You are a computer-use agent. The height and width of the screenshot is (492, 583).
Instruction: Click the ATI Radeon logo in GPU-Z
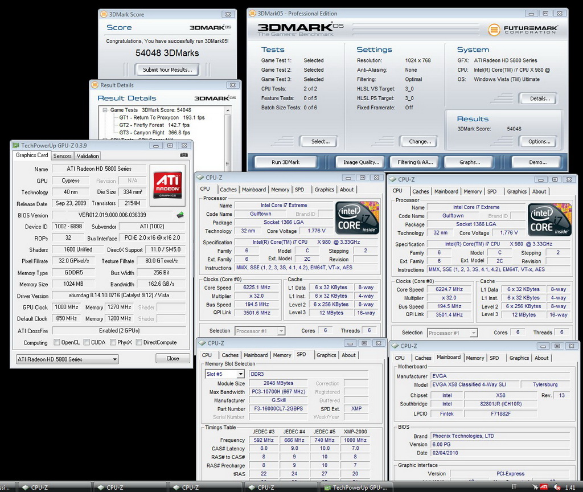tap(168, 185)
